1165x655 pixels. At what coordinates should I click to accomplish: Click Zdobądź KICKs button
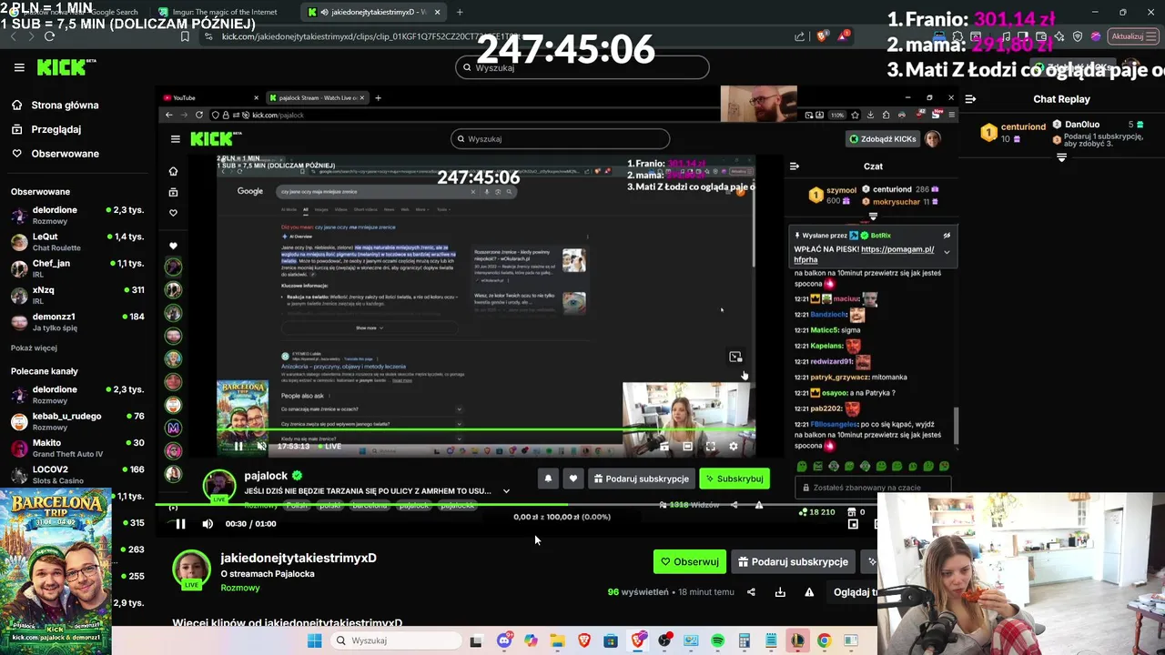tap(883, 138)
